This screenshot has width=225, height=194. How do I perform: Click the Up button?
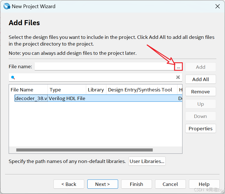(x=200, y=104)
